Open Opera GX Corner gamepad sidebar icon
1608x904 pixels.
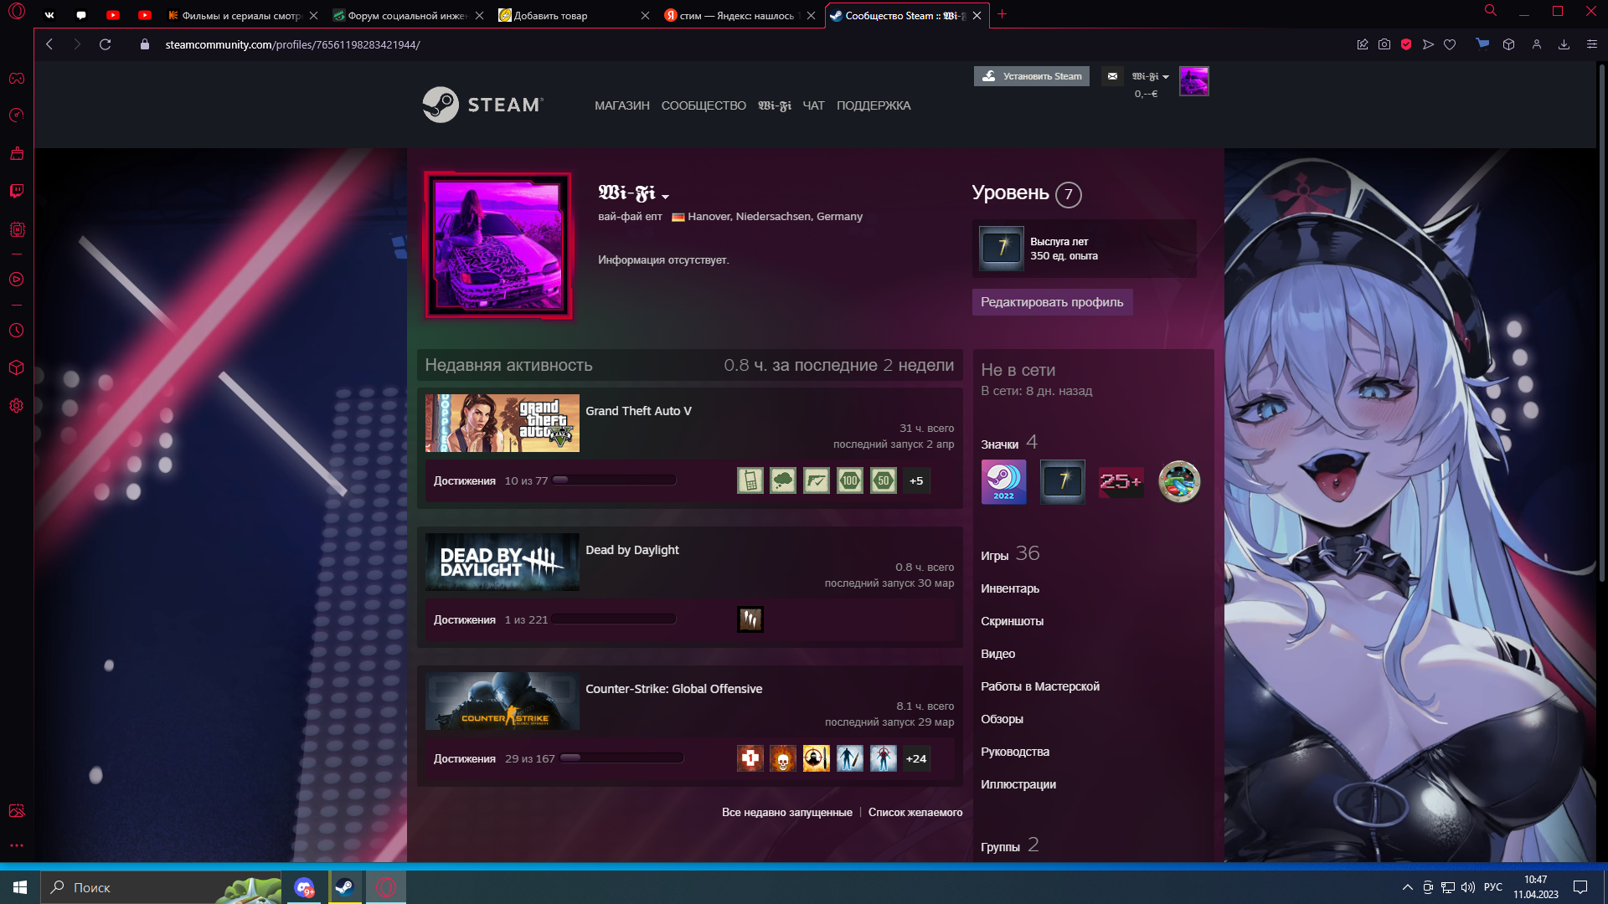coord(17,78)
